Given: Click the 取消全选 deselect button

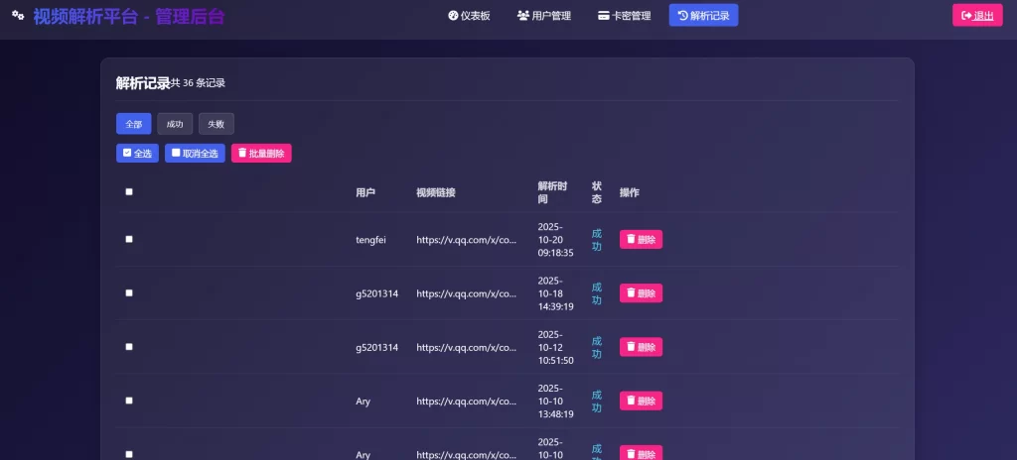Looking at the screenshot, I should (x=195, y=154).
